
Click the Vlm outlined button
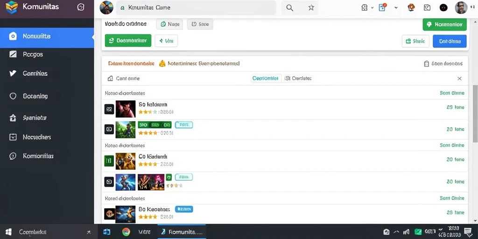[166, 41]
